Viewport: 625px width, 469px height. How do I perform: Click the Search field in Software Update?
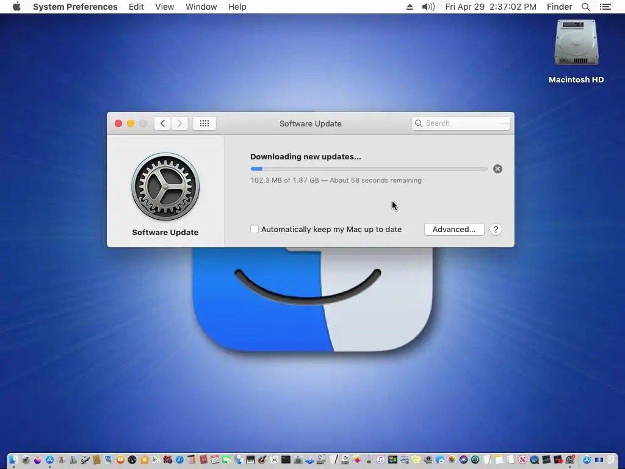click(460, 123)
